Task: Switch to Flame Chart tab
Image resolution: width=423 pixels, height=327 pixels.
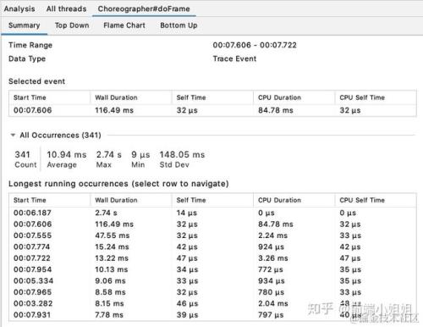Action: [124, 25]
